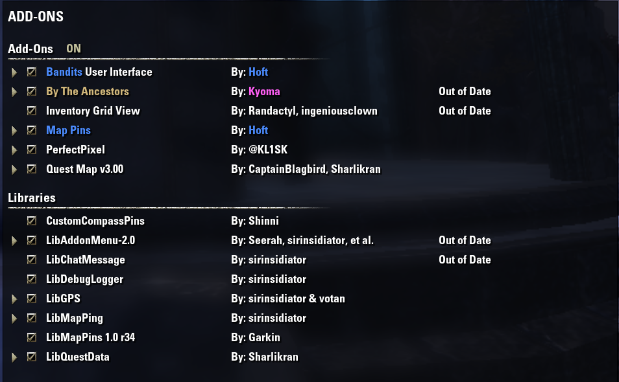Viewport: 619px width, 382px height.
Task: Expand the By The Ancestors add-on
Action: (14, 91)
